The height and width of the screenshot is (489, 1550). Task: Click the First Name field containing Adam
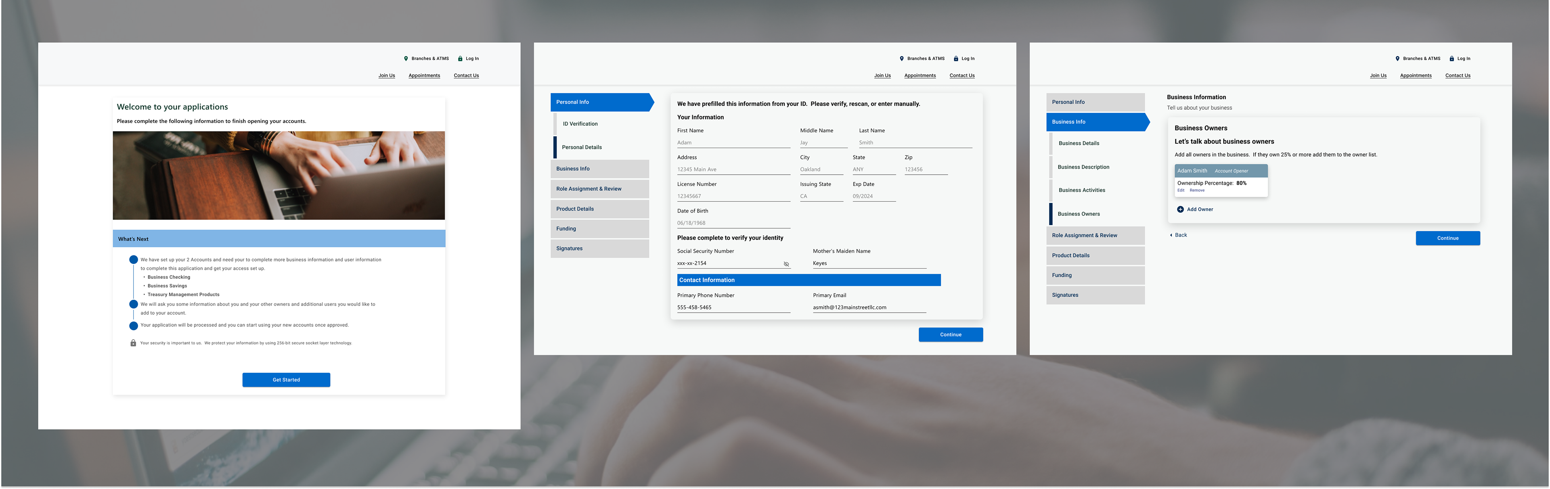point(733,142)
